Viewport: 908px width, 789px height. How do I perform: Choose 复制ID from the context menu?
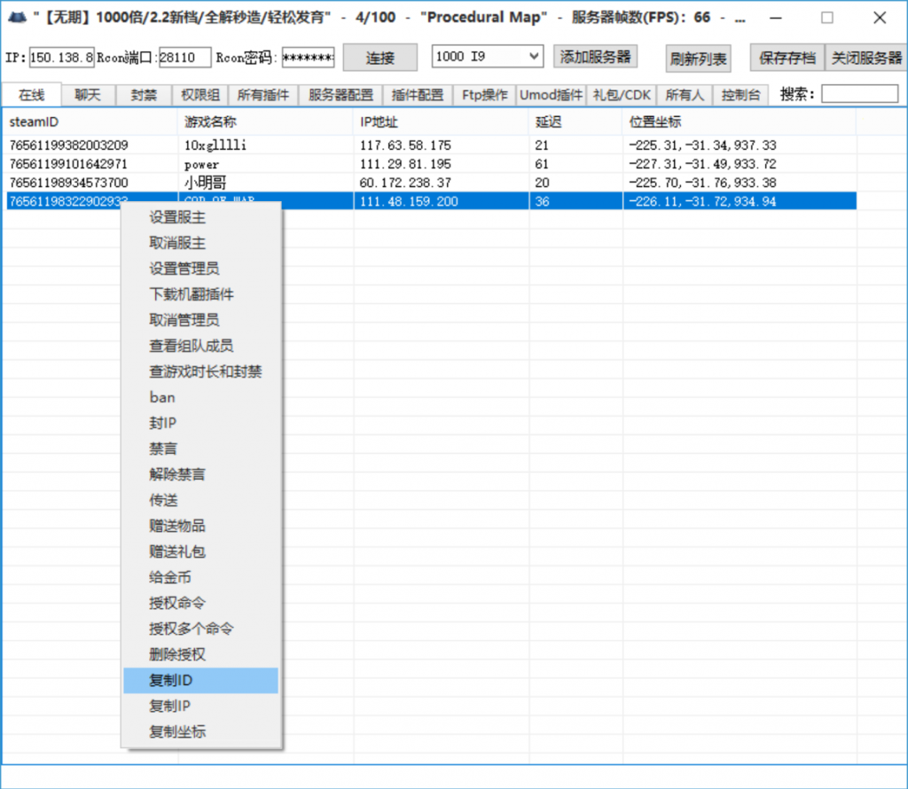point(170,681)
